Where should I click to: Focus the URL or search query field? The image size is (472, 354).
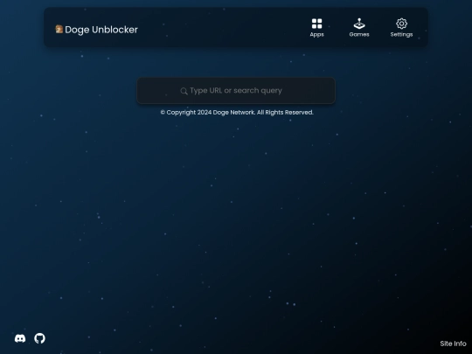click(236, 91)
